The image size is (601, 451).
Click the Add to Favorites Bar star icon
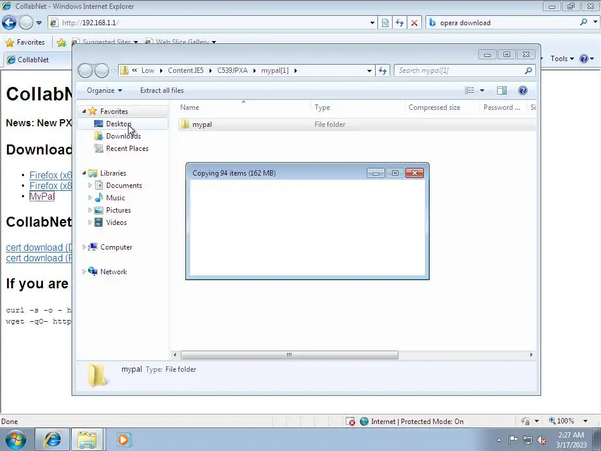(61, 42)
